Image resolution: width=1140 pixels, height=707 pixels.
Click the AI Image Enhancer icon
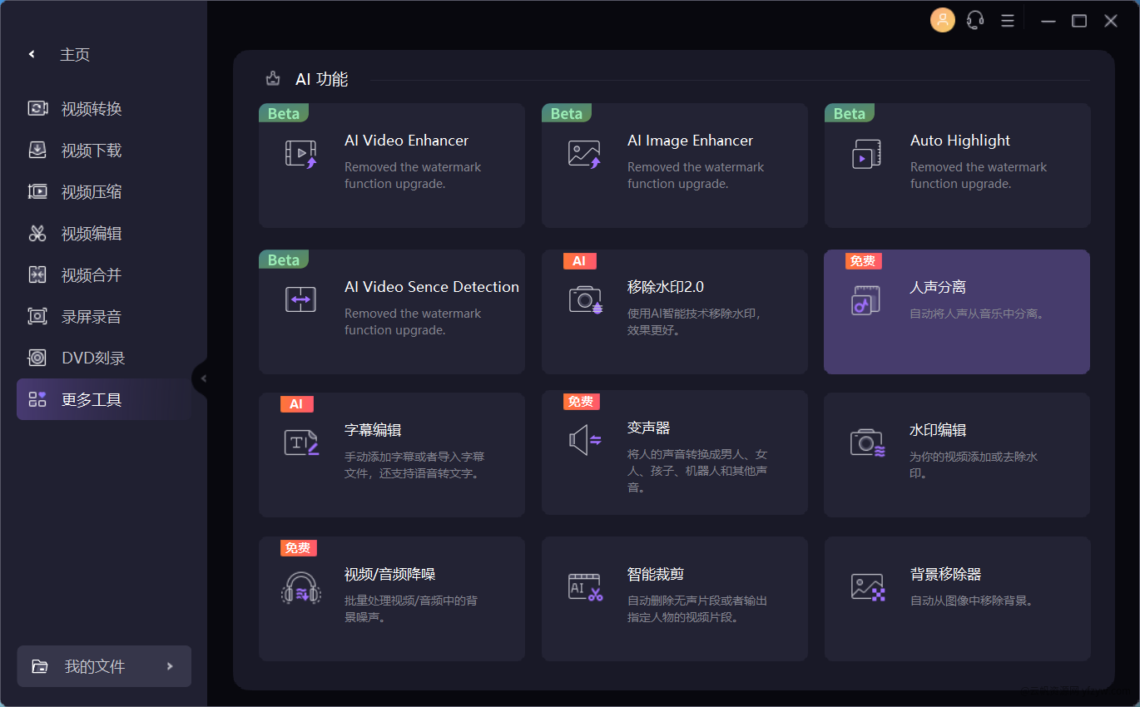(x=584, y=153)
